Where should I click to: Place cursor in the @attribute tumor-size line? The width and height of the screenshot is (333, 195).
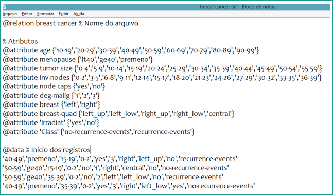click(162, 68)
